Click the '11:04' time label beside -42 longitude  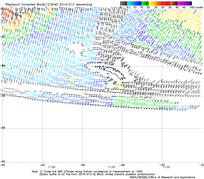52,167
